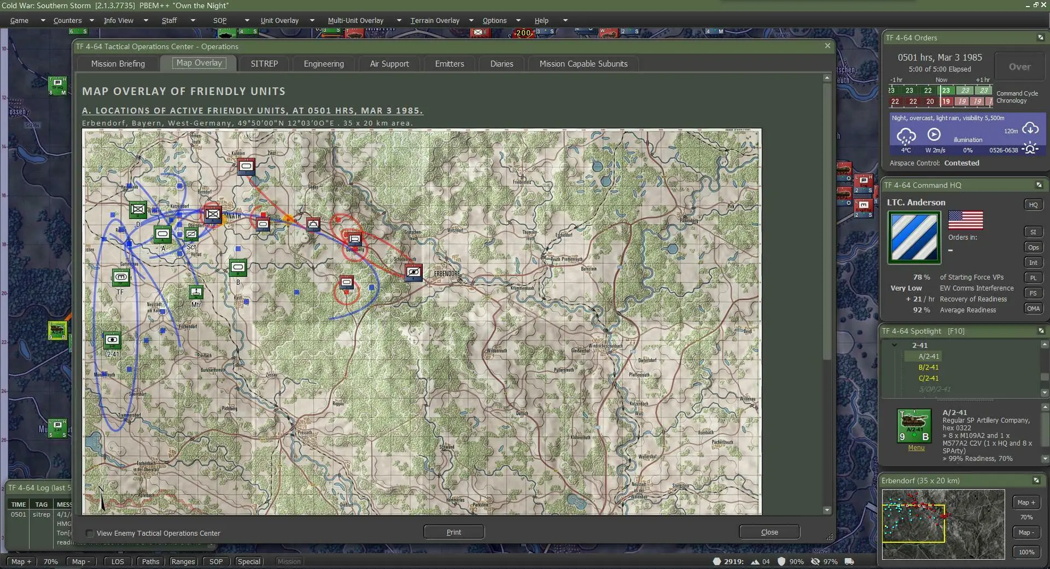Click the Erbendorf minimap thumbnail
This screenshot has width=1050, height=569.
(x=943, y=524)
